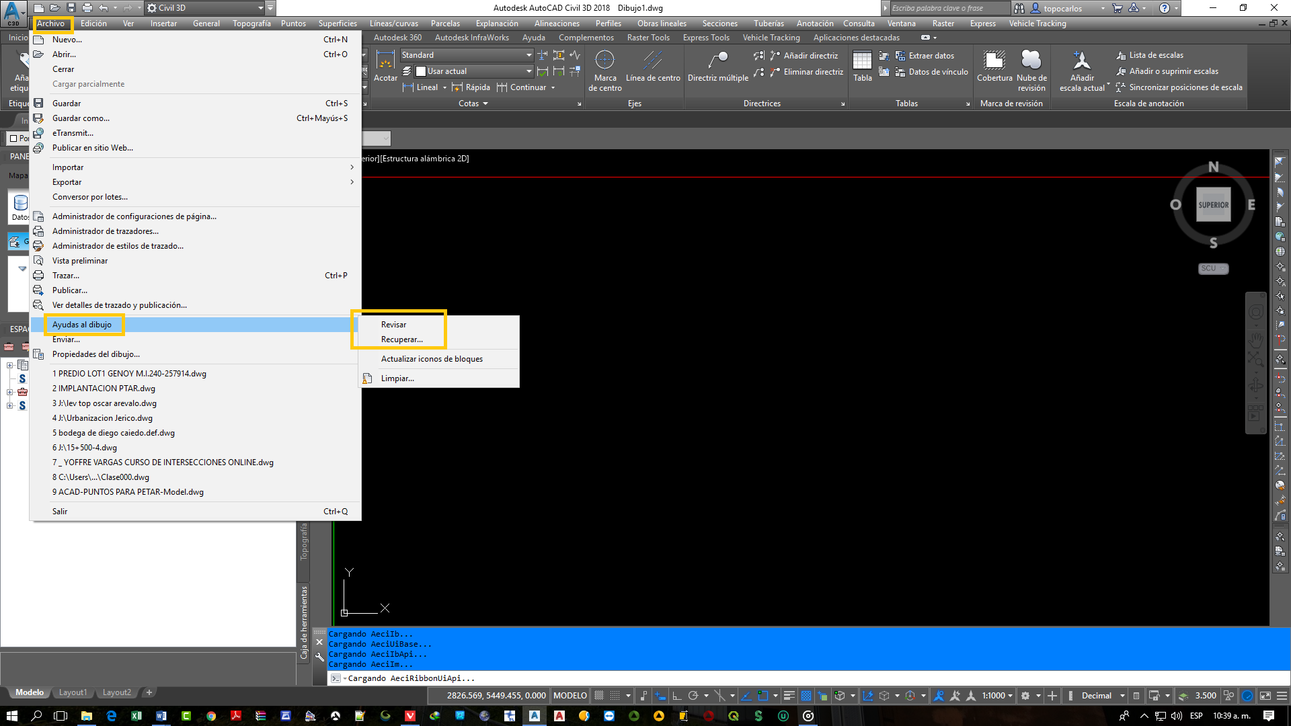
Task: Click the Marca de centro icon
Action: 604,61
